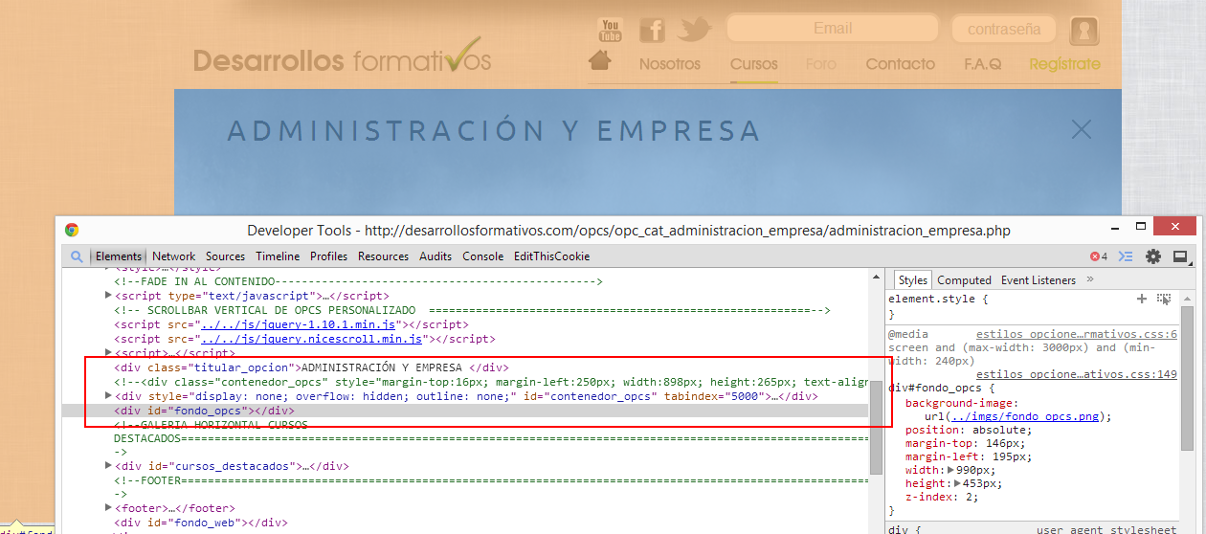Expand the cursos_destacados div node
Image resolution: width=1206 pixels, height=534 pixels.
(x=108, y=466)
